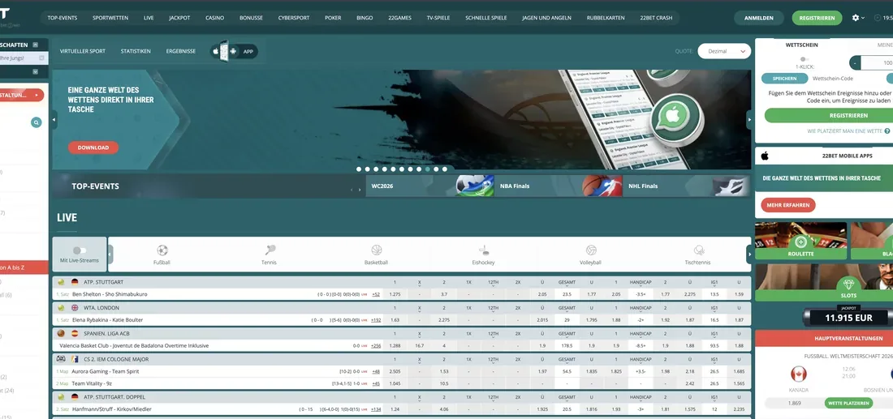Screen dimensions: 893x419
Task: Click the tennis ball icon in ATP. STUTTGART header
Action: [x=61, y=282]
